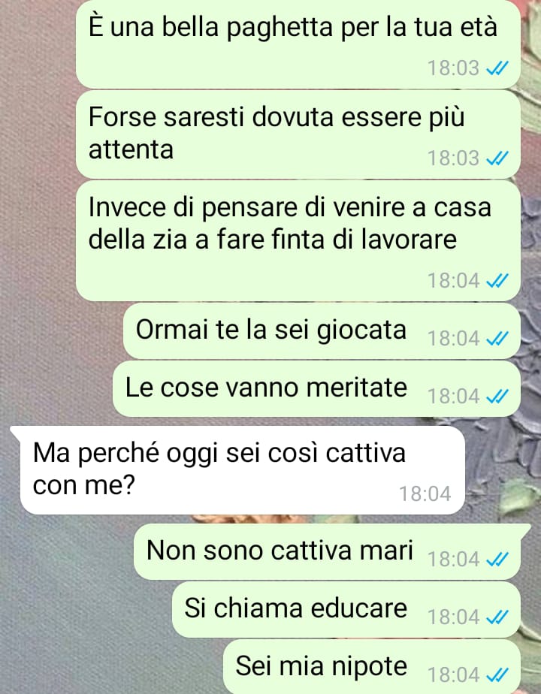Click the double check beside 'Si chiama educare'
Screen dimensions: 541x694
point(497,617)
